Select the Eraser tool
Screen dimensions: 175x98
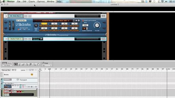[x=23, y=64]
